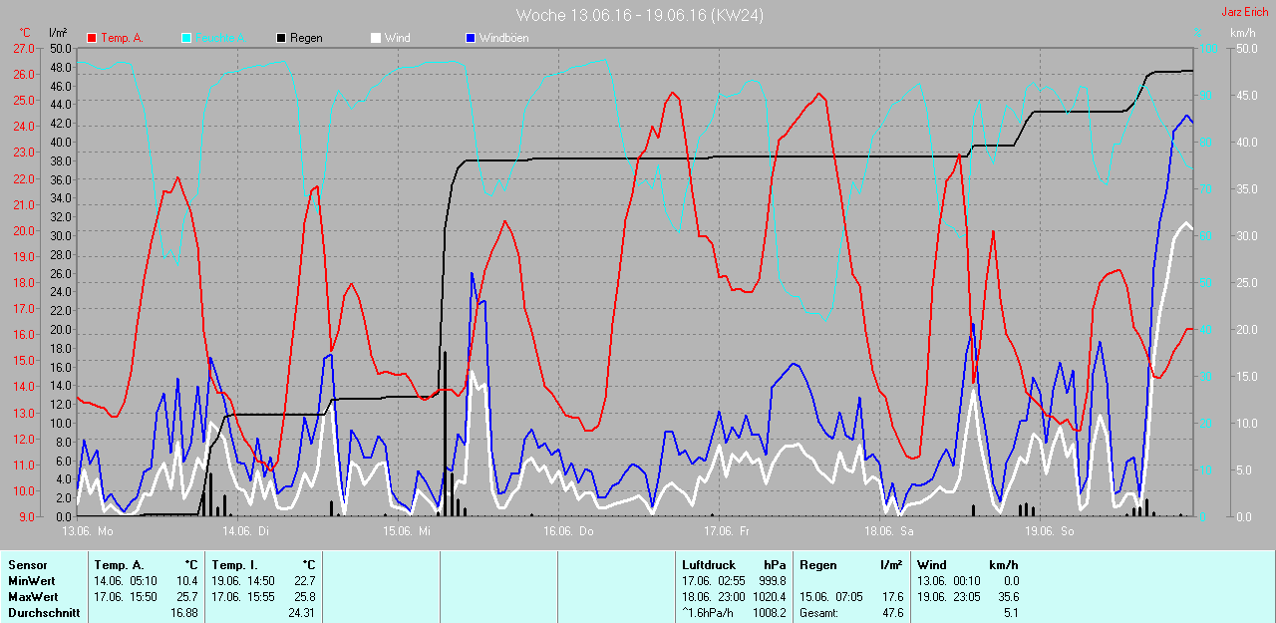
Task: Click Temp. A. maximum value "25.7"
Action: tap(186, 597)
